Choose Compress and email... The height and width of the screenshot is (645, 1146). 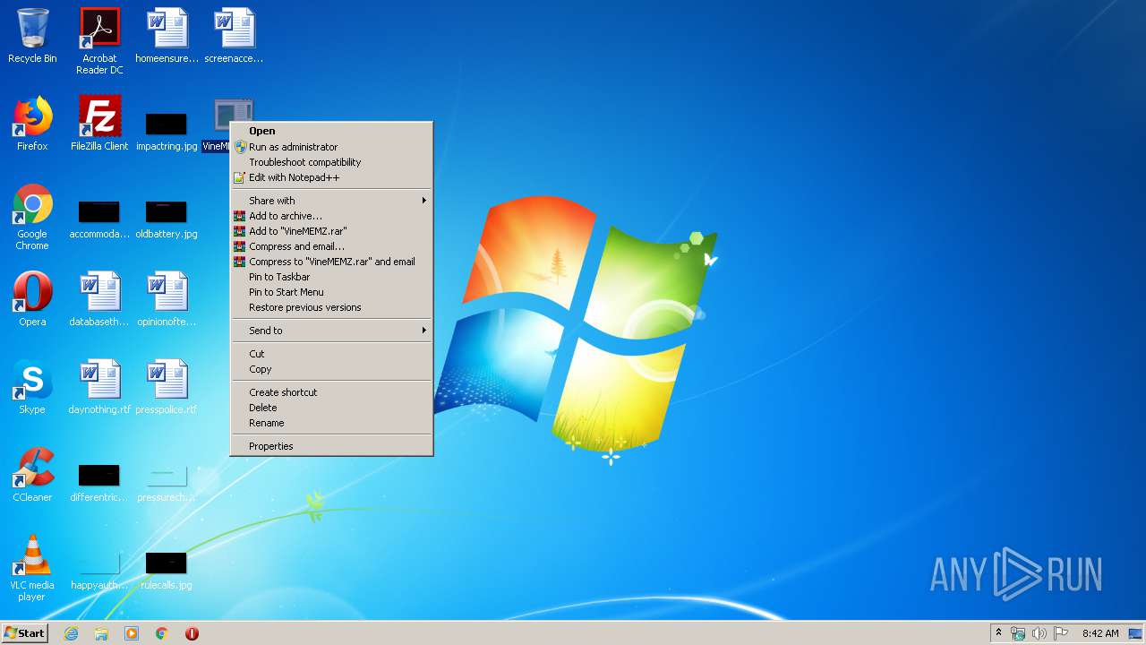pos(332,246)
